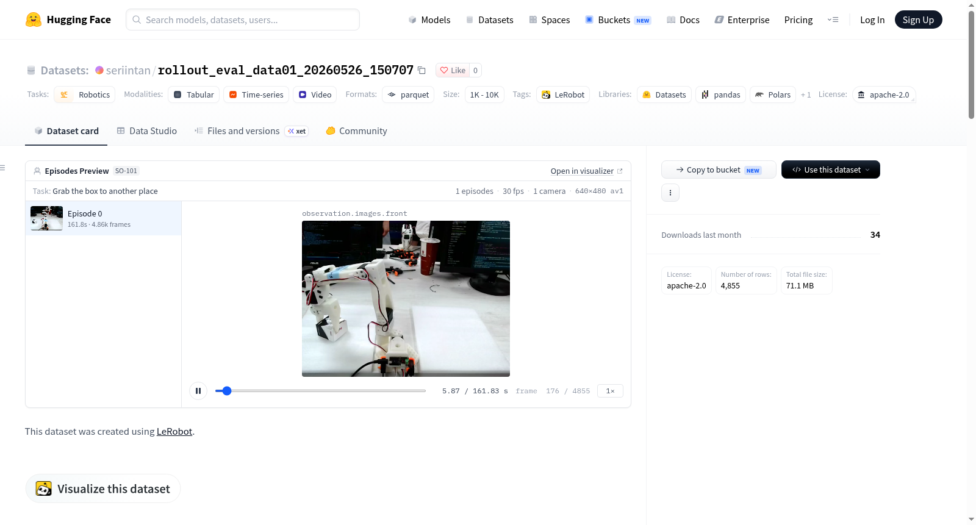Change the 1× playback speed

coord(610,391)
